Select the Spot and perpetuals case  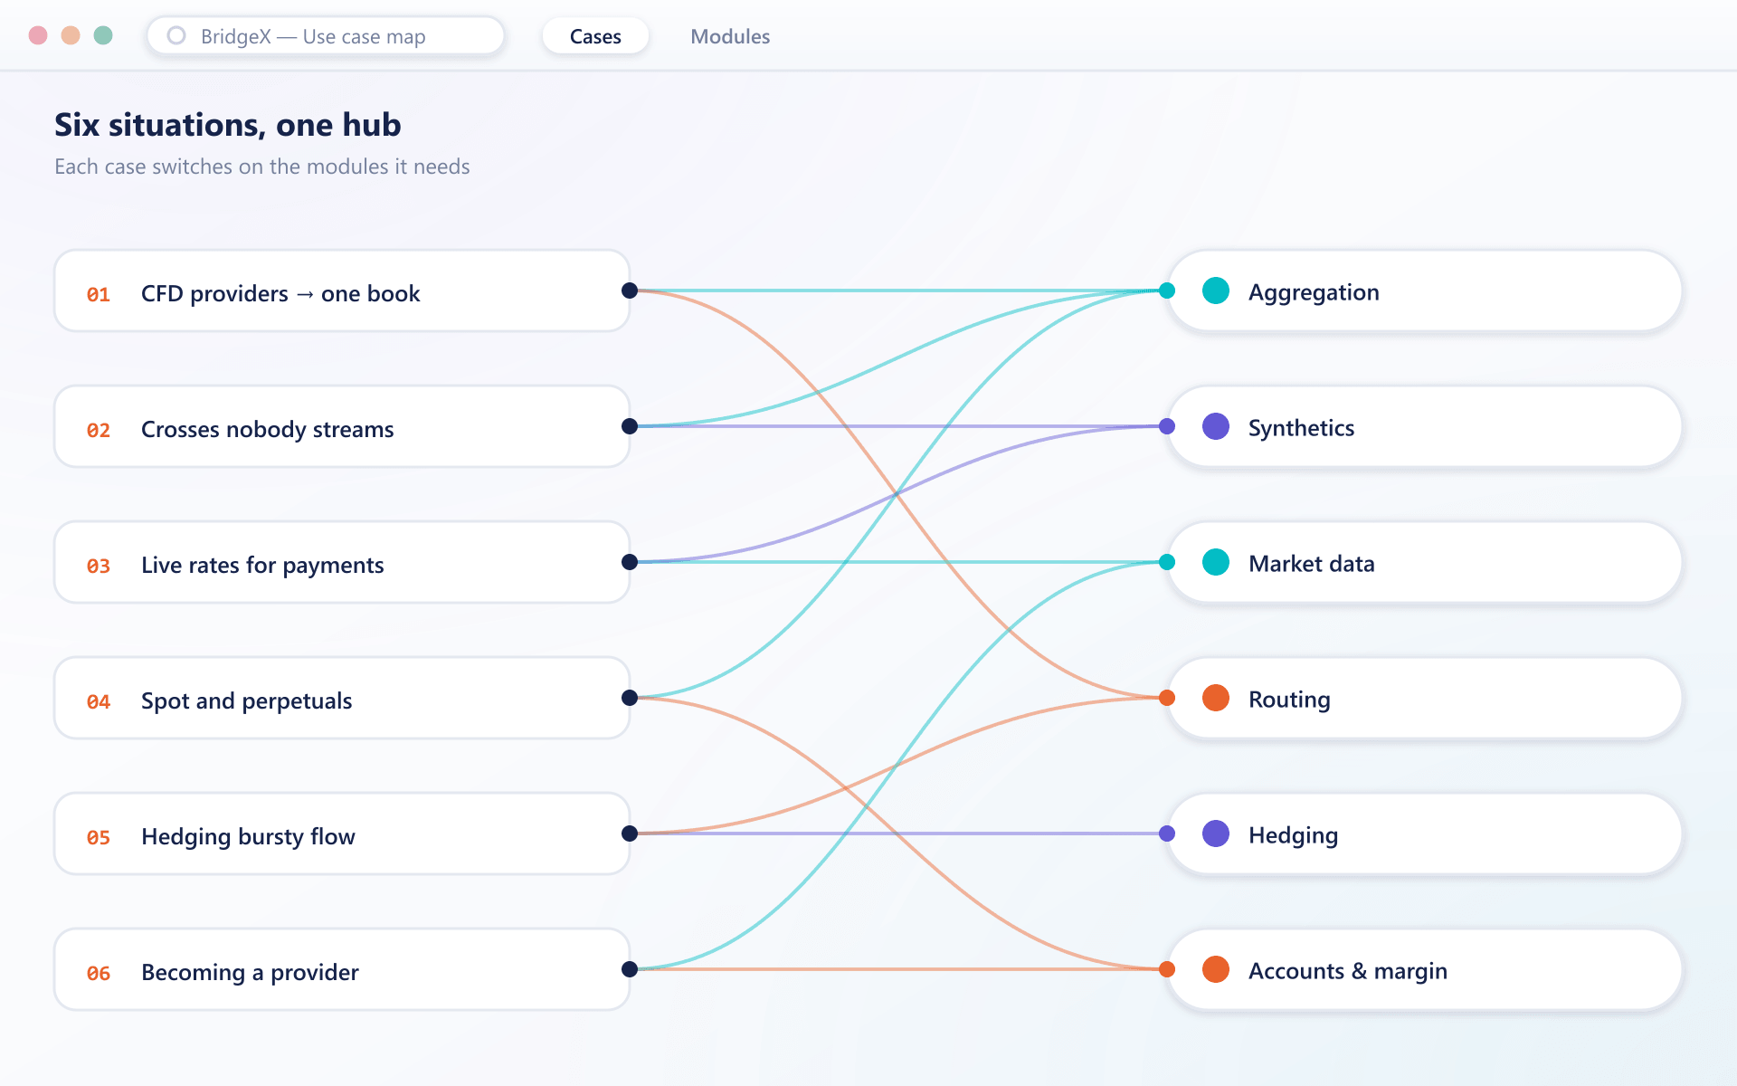[342, 698]
